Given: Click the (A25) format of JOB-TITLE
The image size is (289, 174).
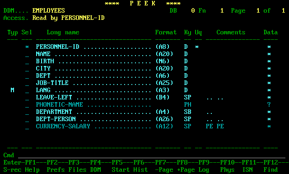Looking at the screenshot, I should tap(164, 83).
